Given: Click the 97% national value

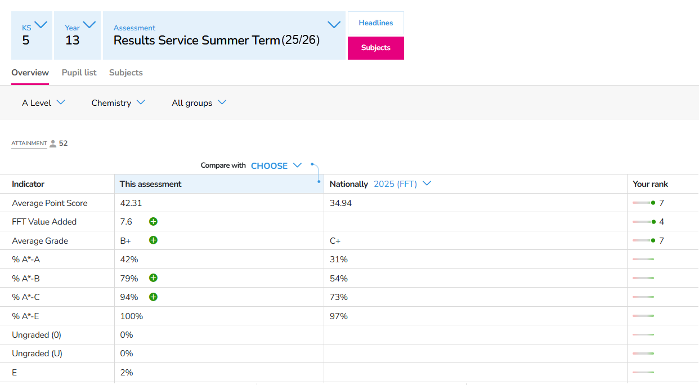Looking at the screenshot, I should pos(338,316).
